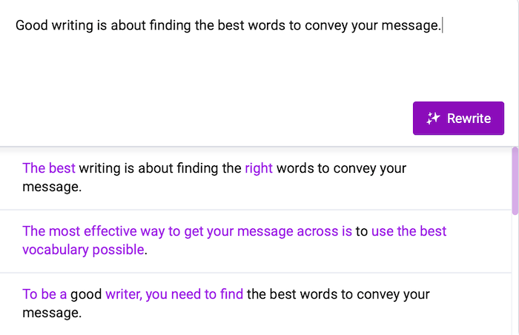Click word 'convey' in the input text

[326, 26]
